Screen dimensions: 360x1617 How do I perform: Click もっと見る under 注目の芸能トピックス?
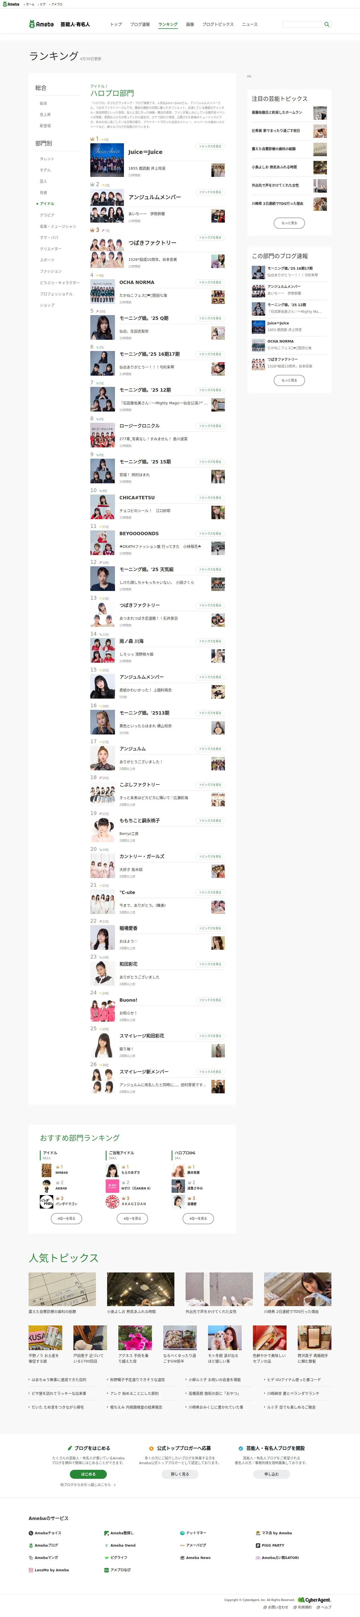click(x=290, y=223)
